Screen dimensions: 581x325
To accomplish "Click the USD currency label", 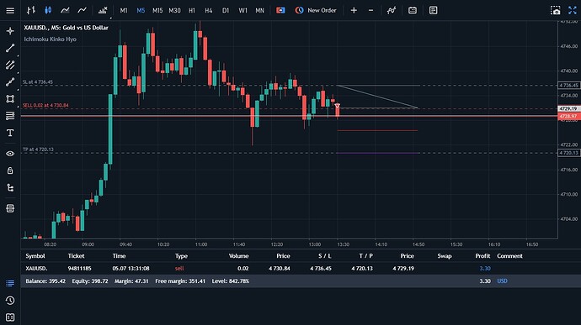I will pos(502,281).
